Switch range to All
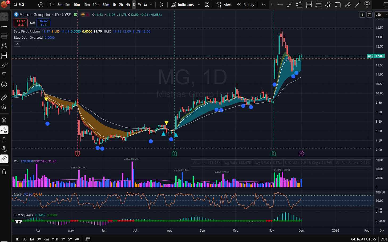This screenshot has width=388, height=242. [x=77, y=239]
